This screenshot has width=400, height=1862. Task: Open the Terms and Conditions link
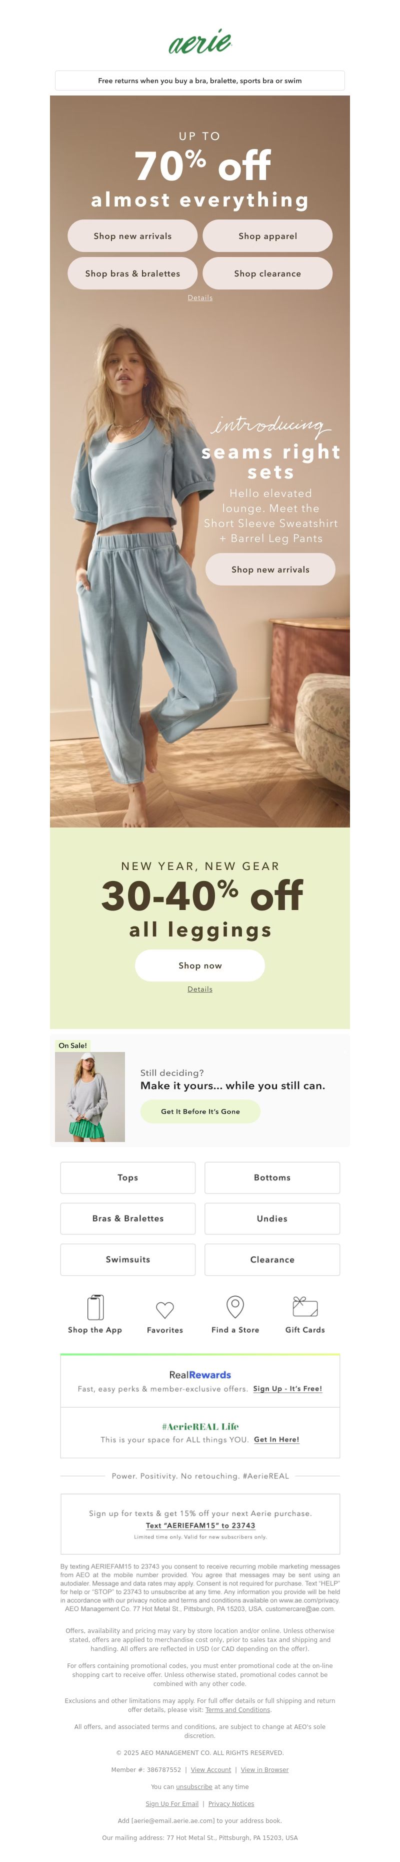(237, 1709)
